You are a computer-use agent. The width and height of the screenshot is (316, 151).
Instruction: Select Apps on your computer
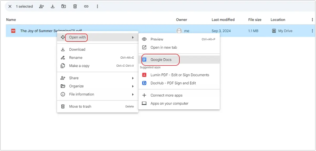(x=179, y=104)
